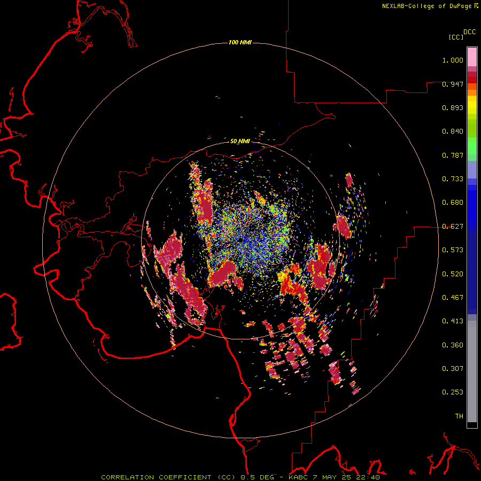Select the 1.000 scale value
Image resolution: width=481 pixels, height=481 pixels.
point(453,60)
